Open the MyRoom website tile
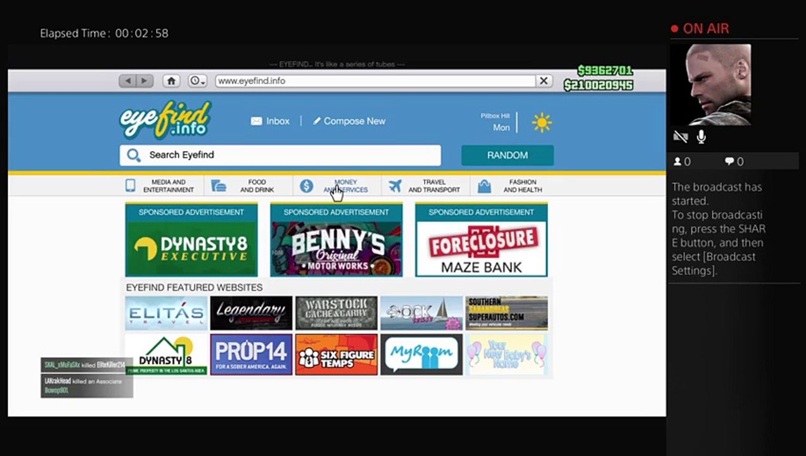This screenshot has height=456, width=806. click(x=421, y=355)
